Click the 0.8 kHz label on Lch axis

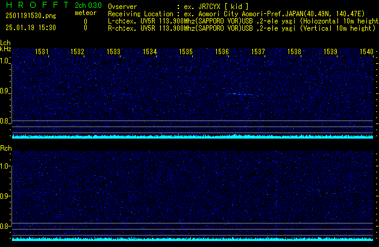tap(5, 121)
